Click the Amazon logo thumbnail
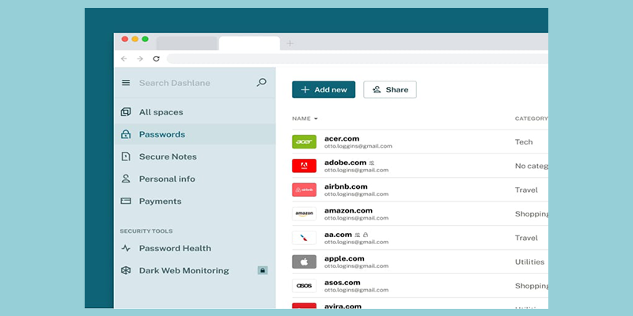This screenshot has width=633, height=316. click(304, 213)
